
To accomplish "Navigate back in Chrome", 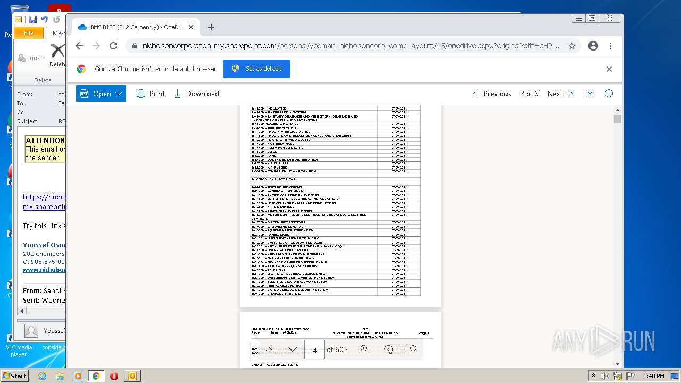I will (79, 46).
